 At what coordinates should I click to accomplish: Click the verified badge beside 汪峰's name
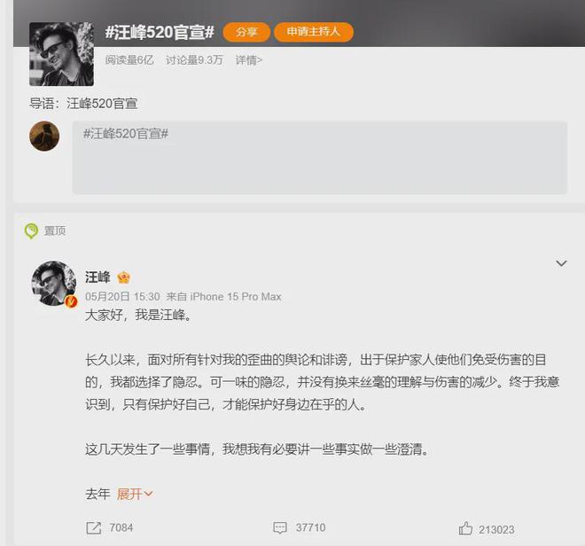click(123, 277)
